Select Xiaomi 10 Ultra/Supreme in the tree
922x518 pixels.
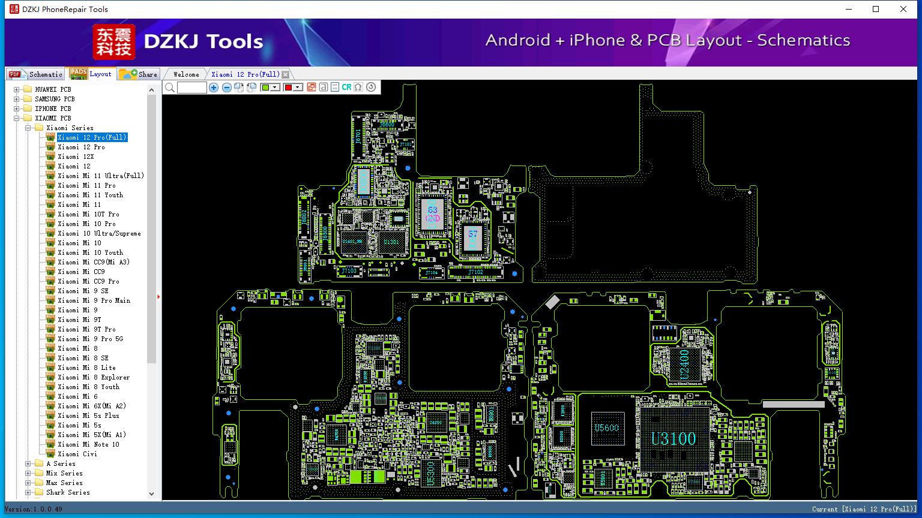tap(99, 233)
